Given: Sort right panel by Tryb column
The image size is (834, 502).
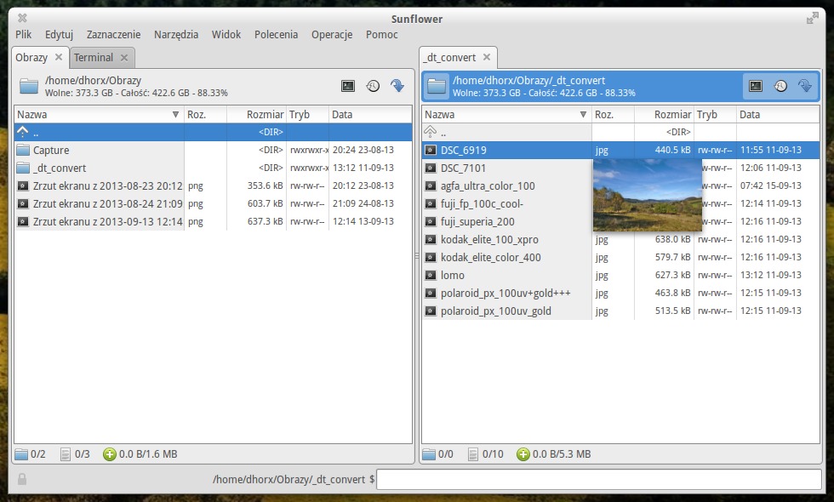Looking at the screenshot, I should point(715,114).
